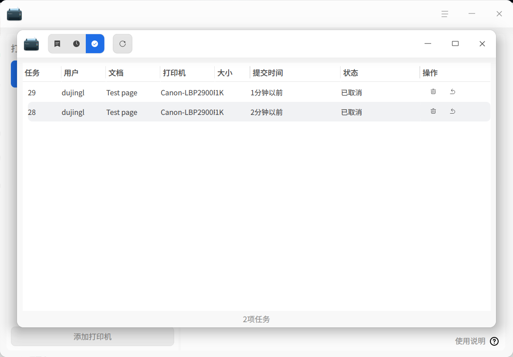Click the printer app icon in main window
This screenshot has height=357, width=513.
pyautogui.click(x=14, y=14)
